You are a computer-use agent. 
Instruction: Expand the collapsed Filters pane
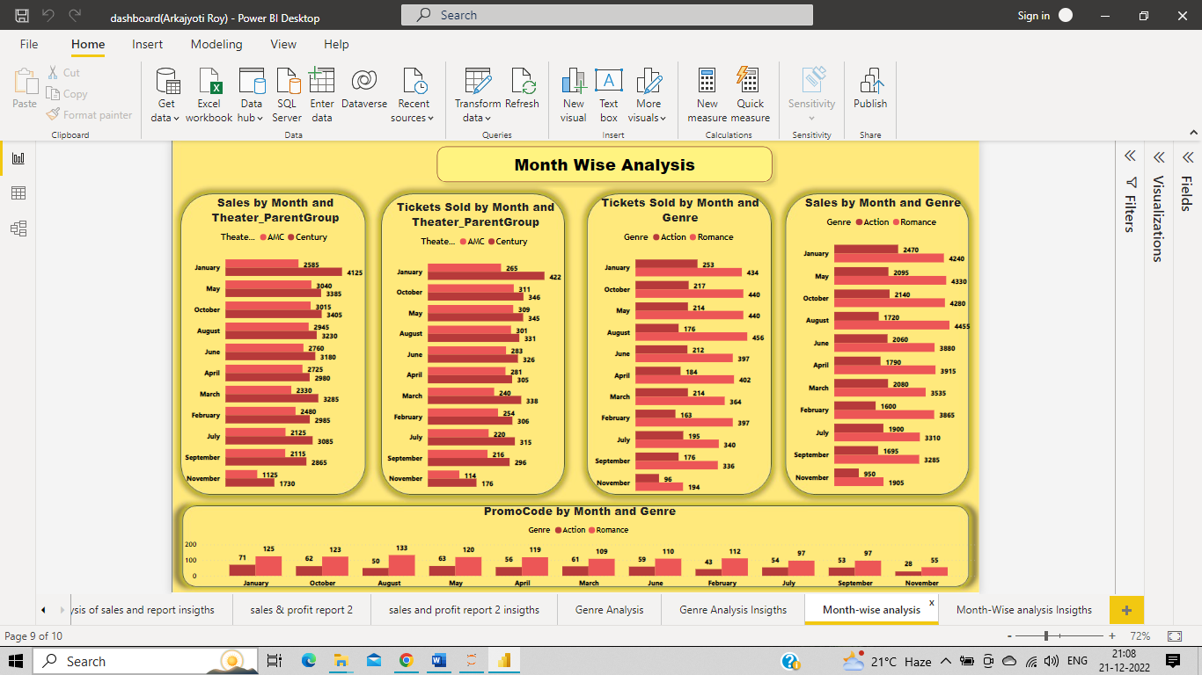coord(1128,156)
